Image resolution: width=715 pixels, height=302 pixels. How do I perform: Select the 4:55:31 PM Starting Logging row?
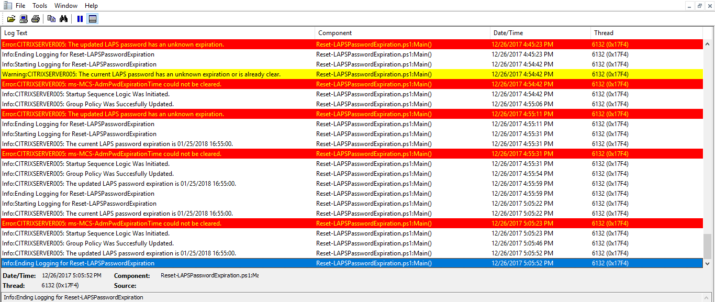point(352,134)
